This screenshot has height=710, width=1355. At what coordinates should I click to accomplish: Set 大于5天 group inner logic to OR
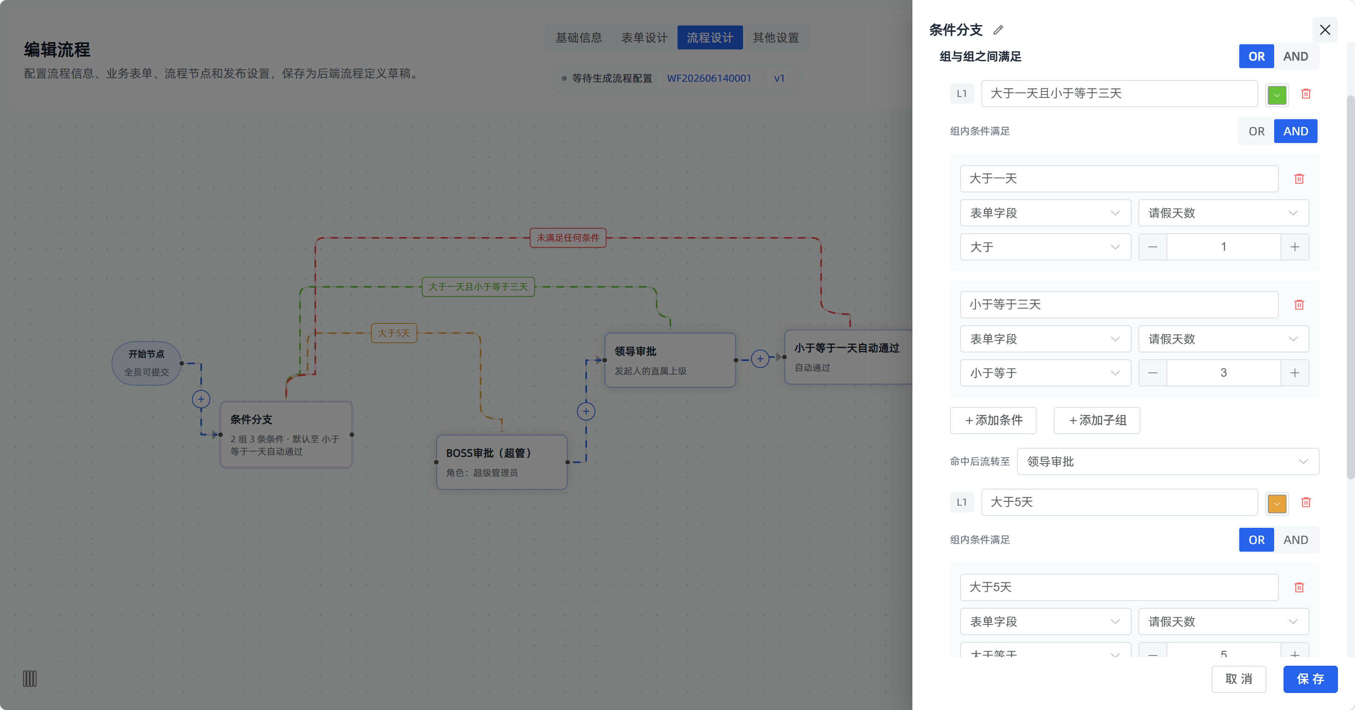pos(1256,539)
